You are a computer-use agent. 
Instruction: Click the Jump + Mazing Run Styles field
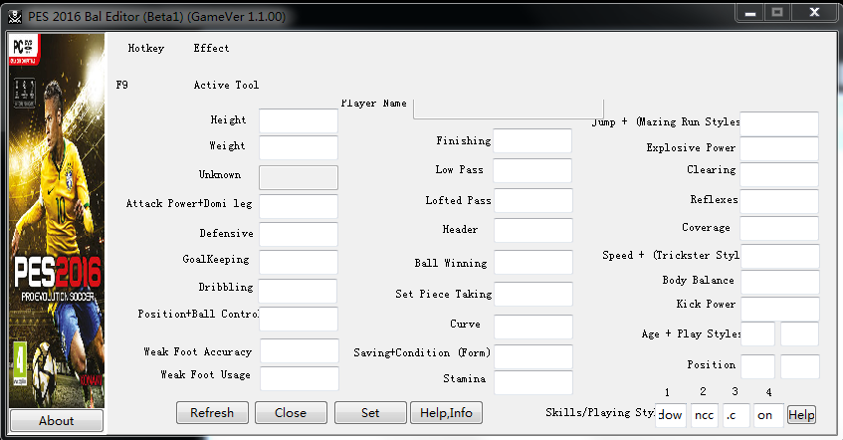(x=779, y=123)
